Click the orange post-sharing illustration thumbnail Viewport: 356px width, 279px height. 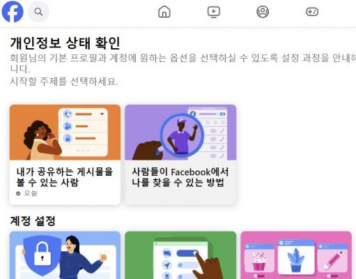(65, 133)
